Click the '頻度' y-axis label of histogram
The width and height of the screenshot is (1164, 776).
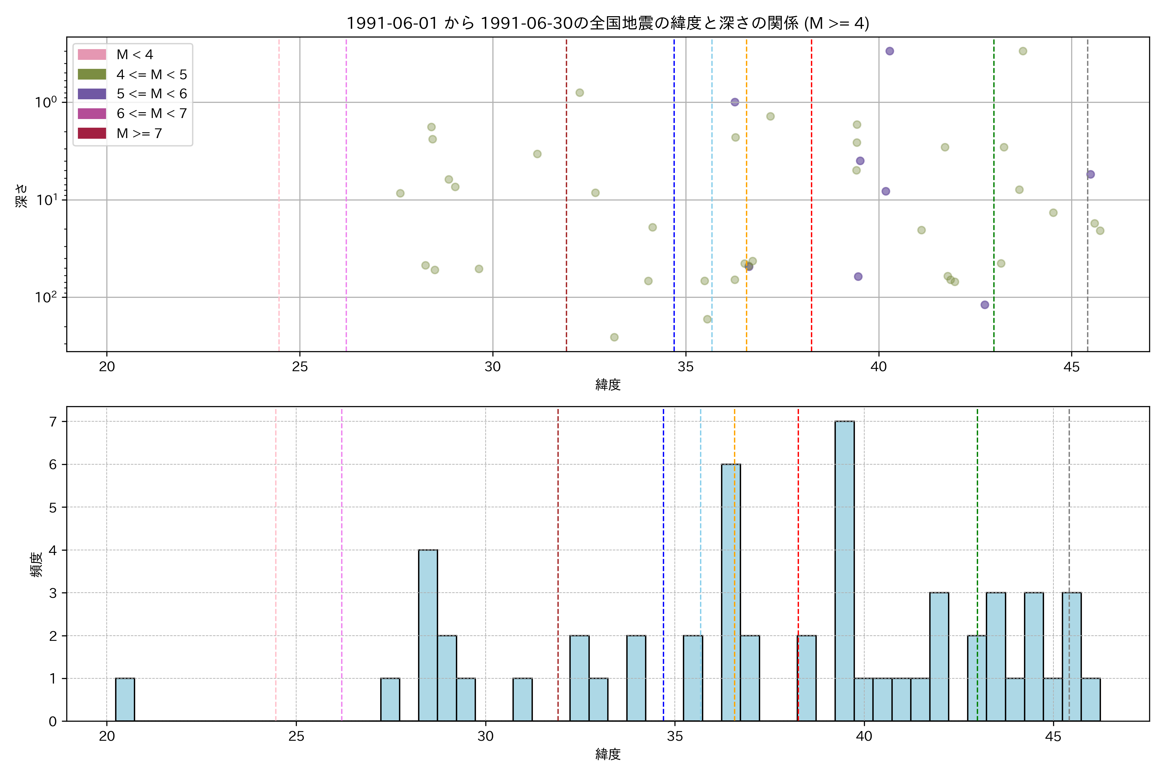pyautogui.click(x=37, y=564)
